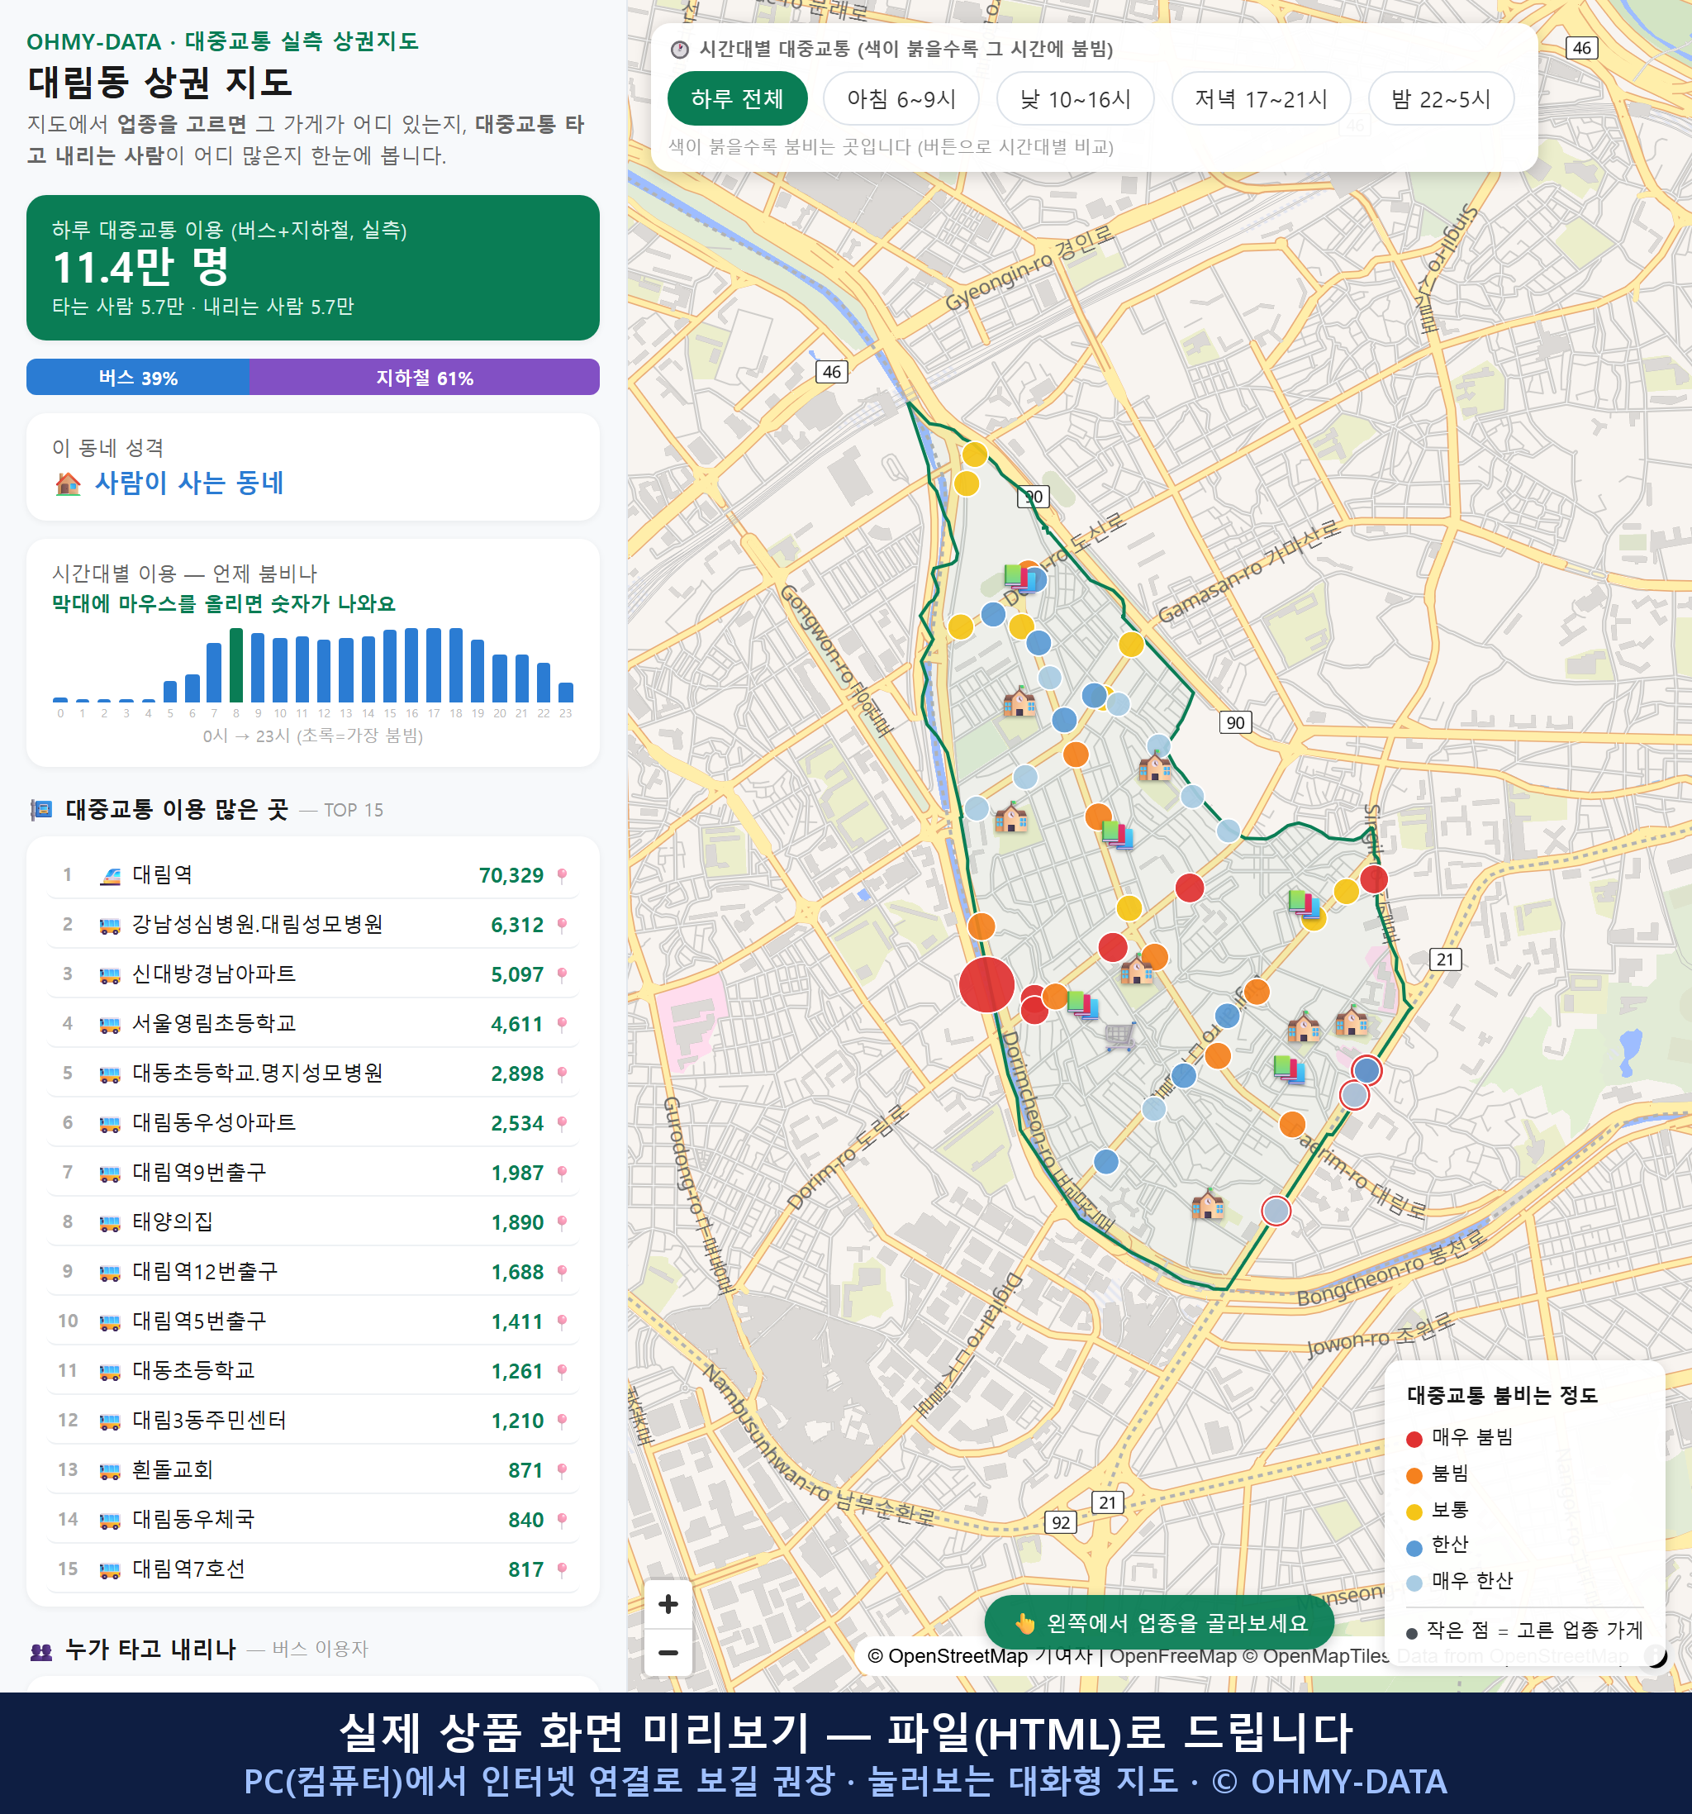Image resolution: width=1692 pixels, height=1814 pixels.
Task: Click the pin icon for 대림역9번출구
Action: click(x=562, y=1173)
